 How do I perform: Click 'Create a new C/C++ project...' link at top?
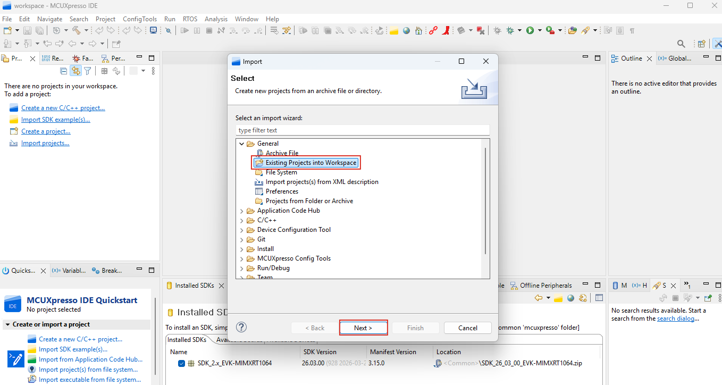point(63,108)
